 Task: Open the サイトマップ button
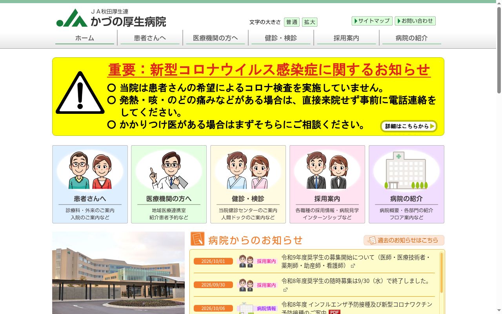(x=372, y=21)
